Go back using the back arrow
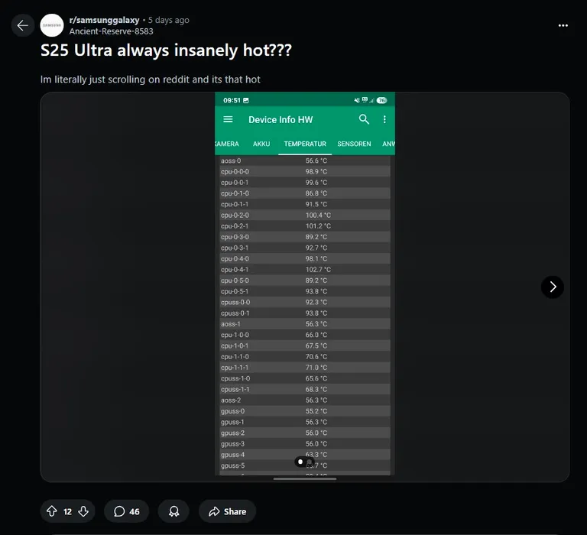This screenshot has height=535, width=587. [x=22, y=25]
